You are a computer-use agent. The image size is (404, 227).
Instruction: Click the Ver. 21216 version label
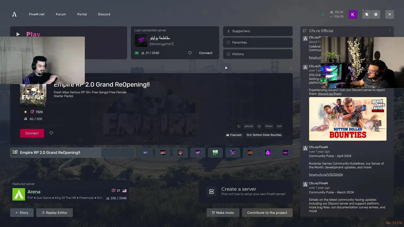pos(394,223)
